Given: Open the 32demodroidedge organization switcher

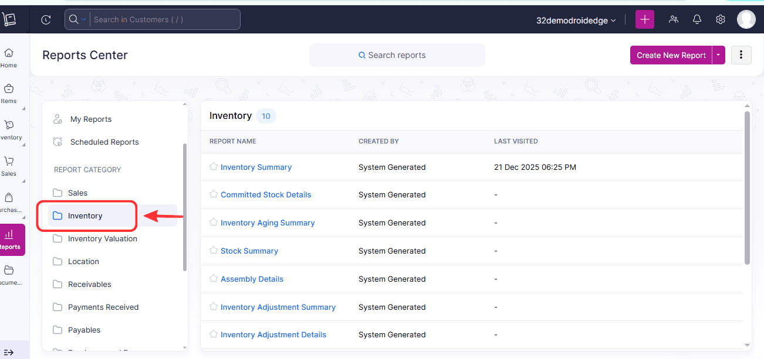Looking at the screenshot, I should tap(576, 20).
